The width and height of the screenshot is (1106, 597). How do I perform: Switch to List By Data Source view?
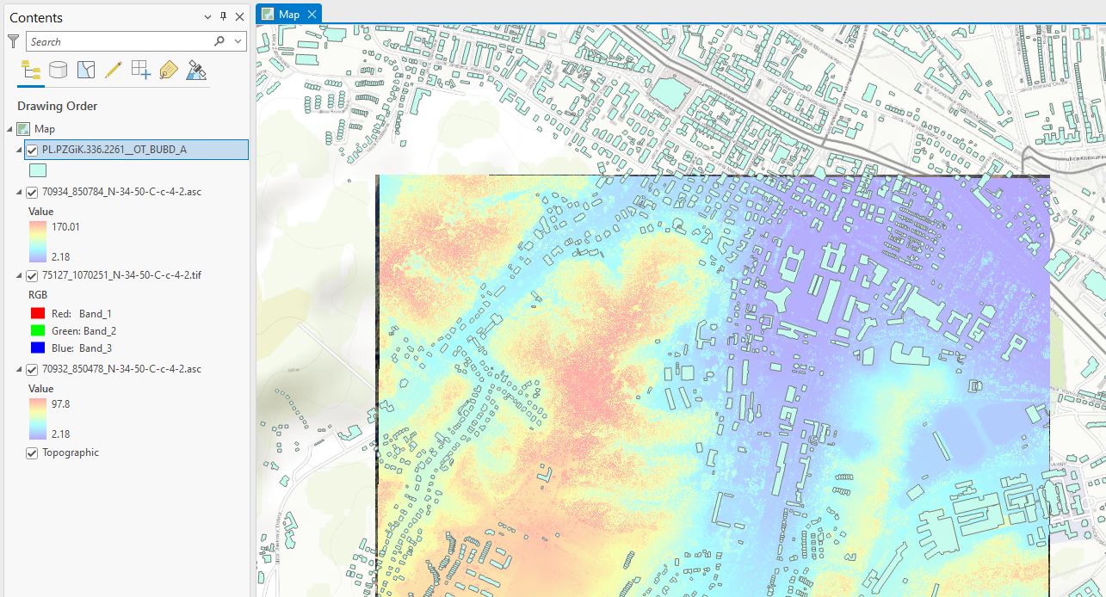click(58, 71)
